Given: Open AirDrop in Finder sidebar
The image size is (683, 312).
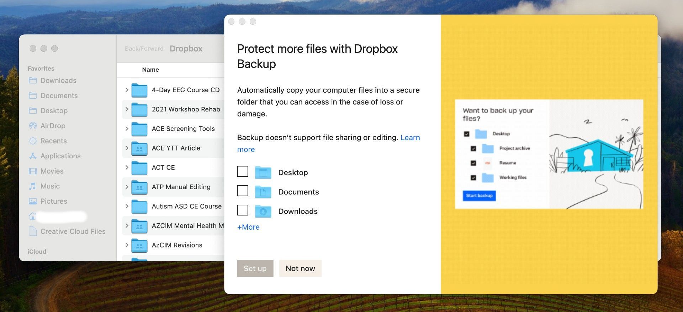Looking at the screenshot, I should [x=53, y=126].
